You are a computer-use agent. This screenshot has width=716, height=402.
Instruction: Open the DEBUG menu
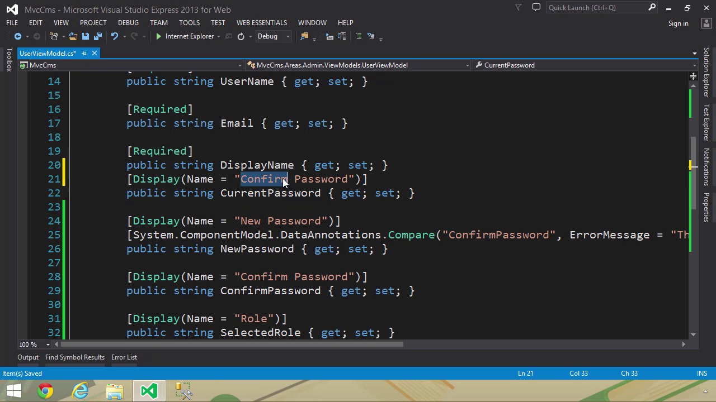(x=128, y=23)
